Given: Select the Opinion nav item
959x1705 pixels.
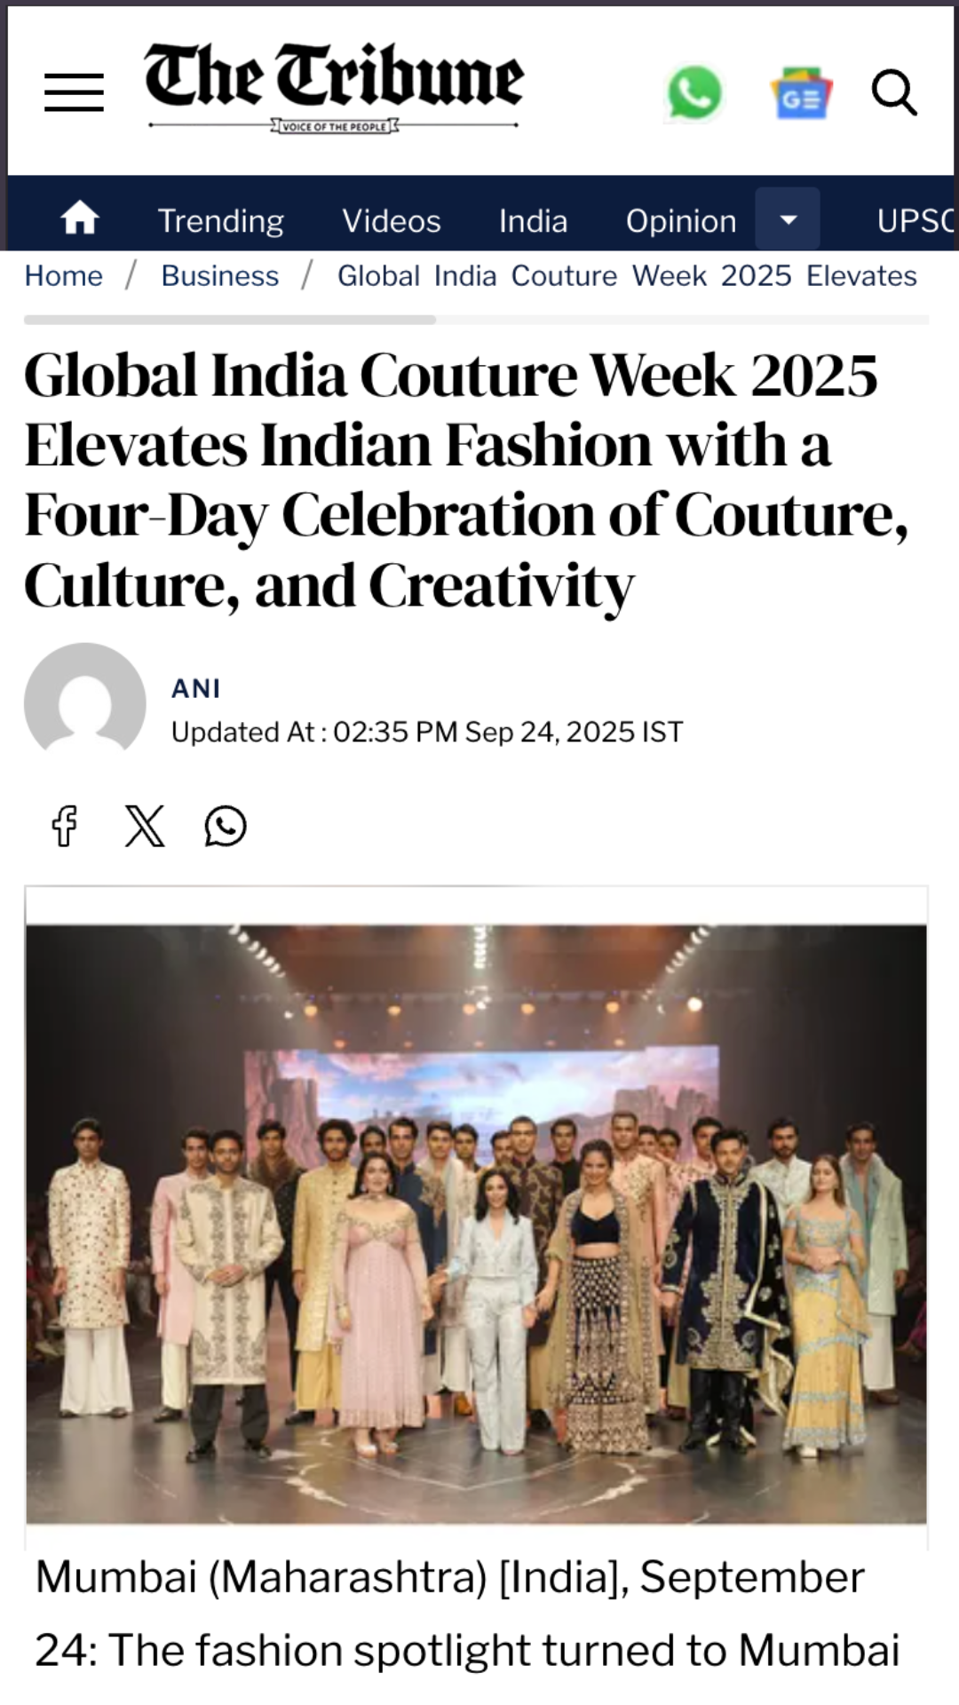Looking at the screenshot, I should click(681, 220).
